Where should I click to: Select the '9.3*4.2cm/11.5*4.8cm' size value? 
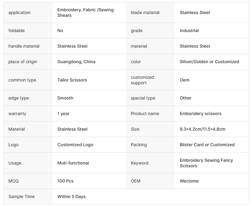pyautogui.click(x=202, y=129)
